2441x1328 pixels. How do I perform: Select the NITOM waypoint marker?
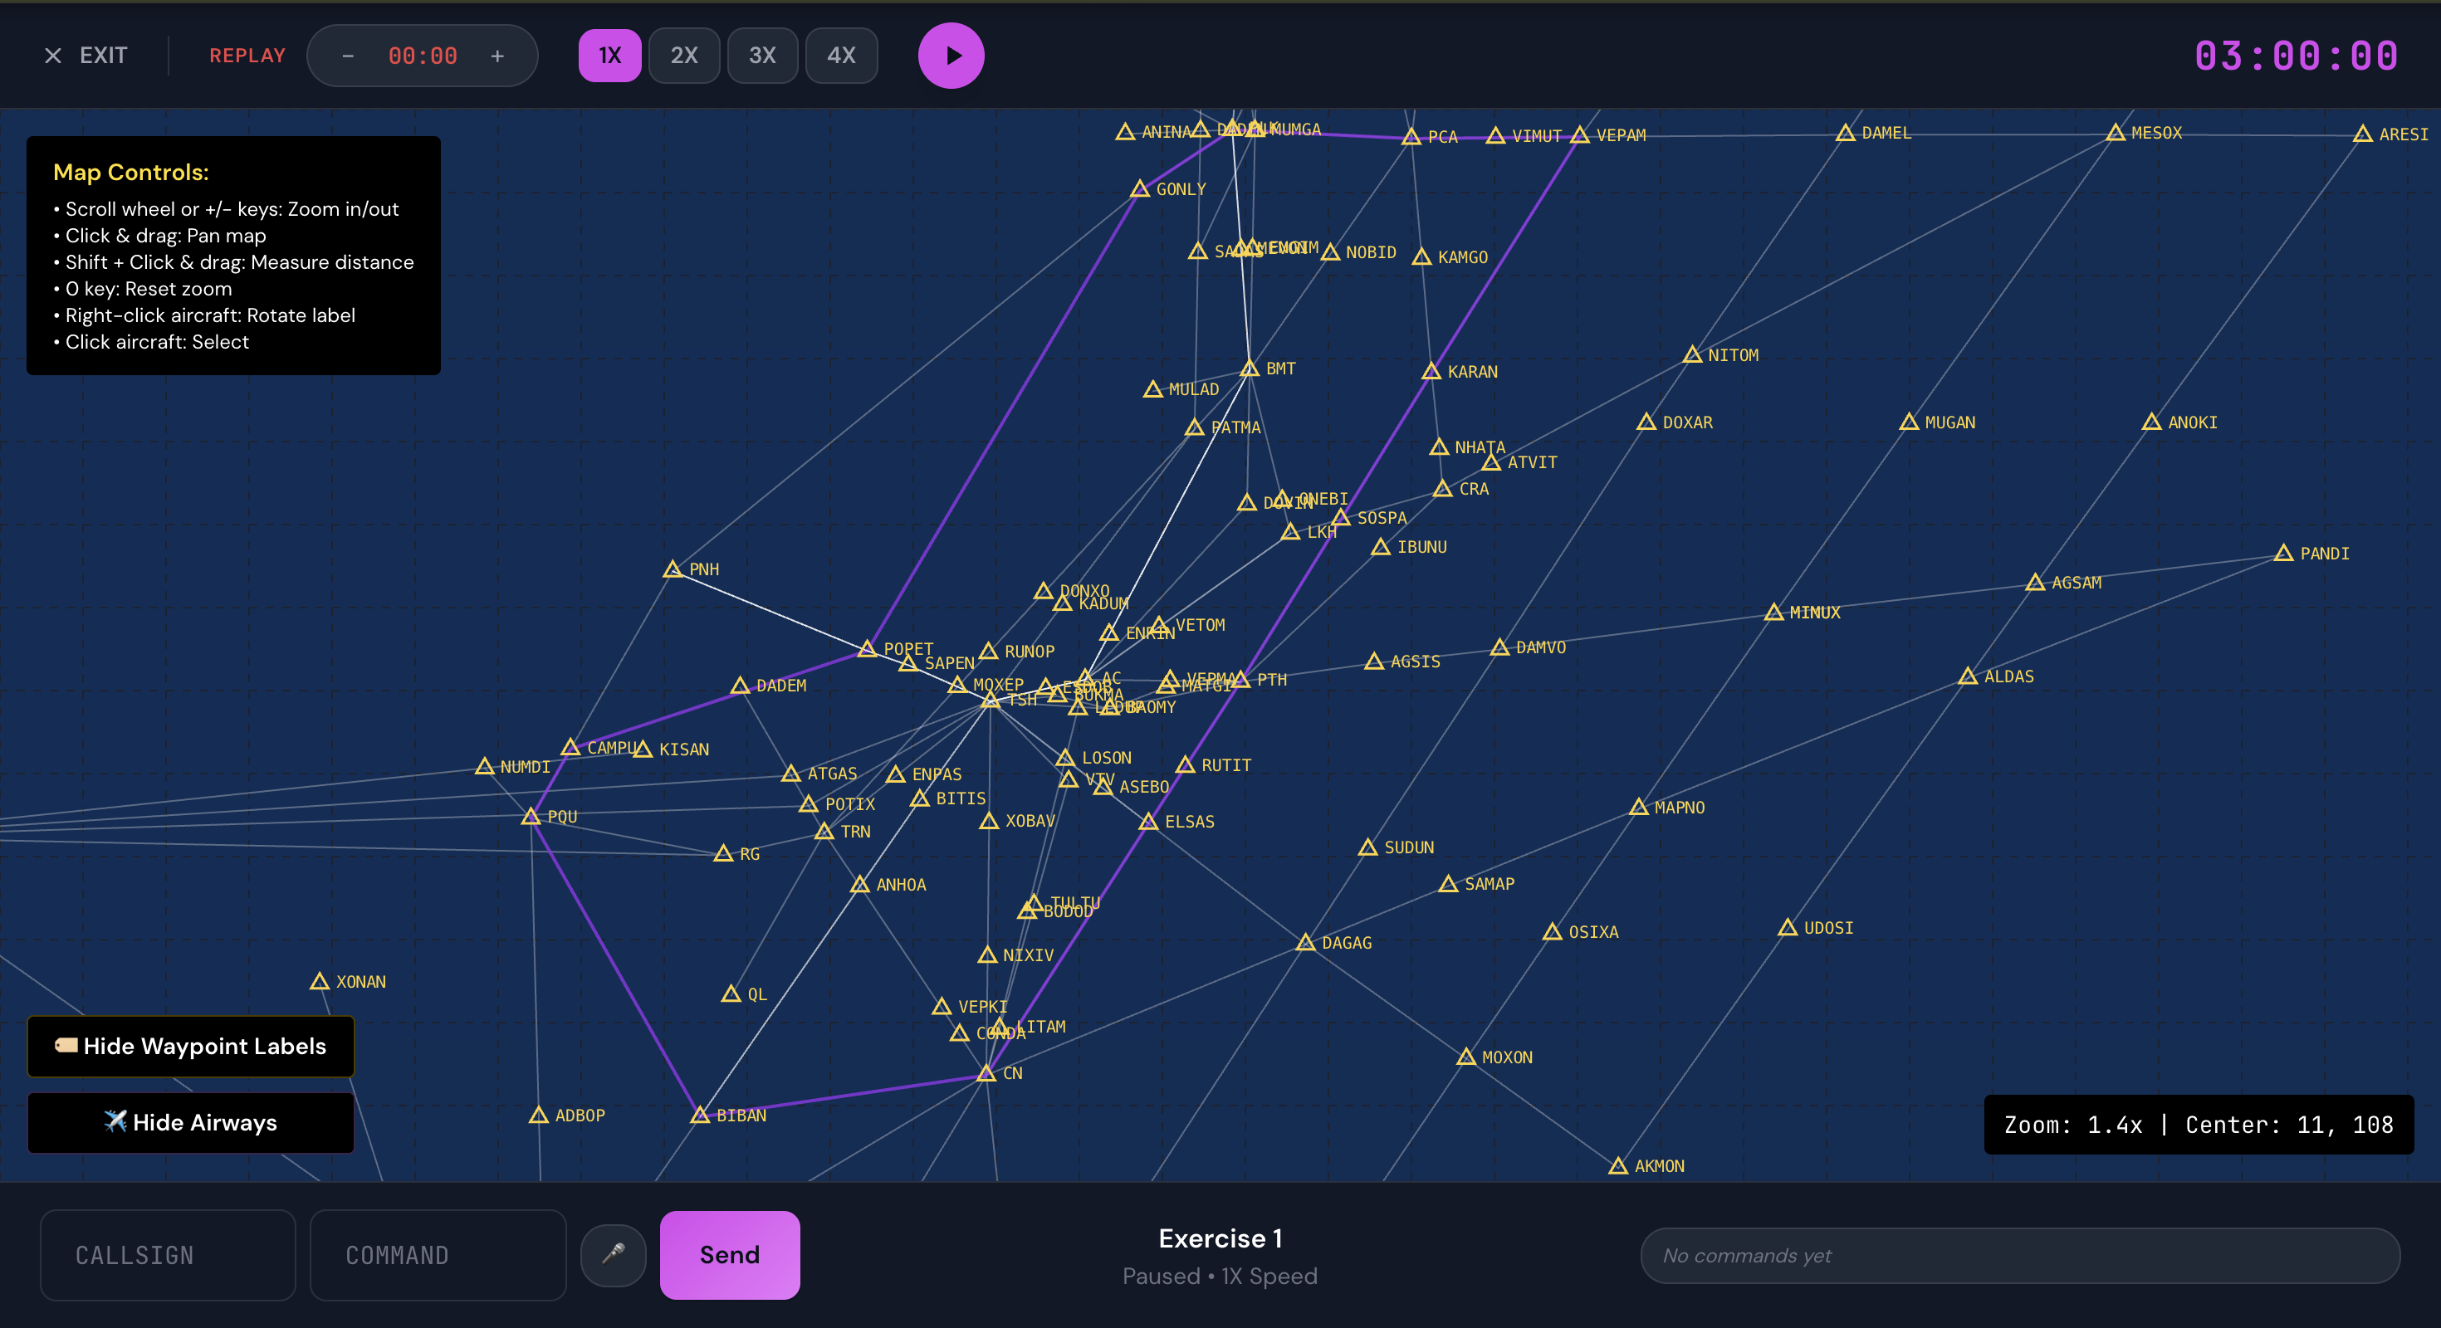click(1692, 355)
